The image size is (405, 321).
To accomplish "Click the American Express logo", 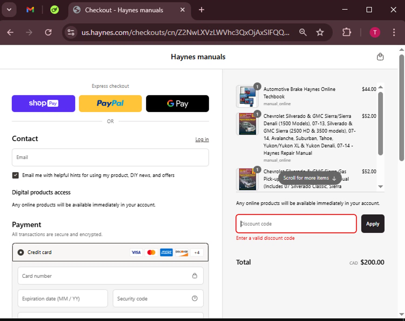I will [x=166, y=252].
